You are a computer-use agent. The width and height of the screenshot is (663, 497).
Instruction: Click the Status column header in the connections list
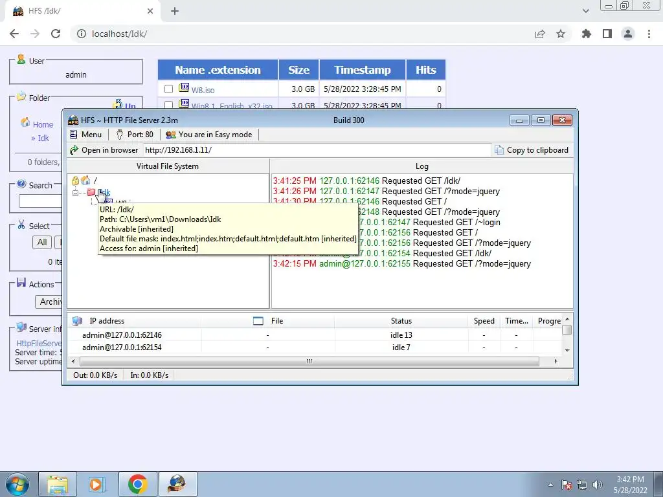401,321
